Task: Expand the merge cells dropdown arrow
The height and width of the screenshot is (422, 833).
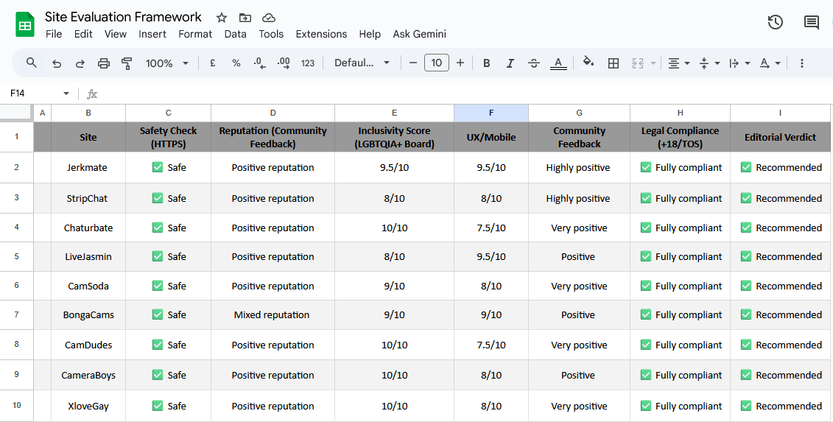Action: pos(653,63)
